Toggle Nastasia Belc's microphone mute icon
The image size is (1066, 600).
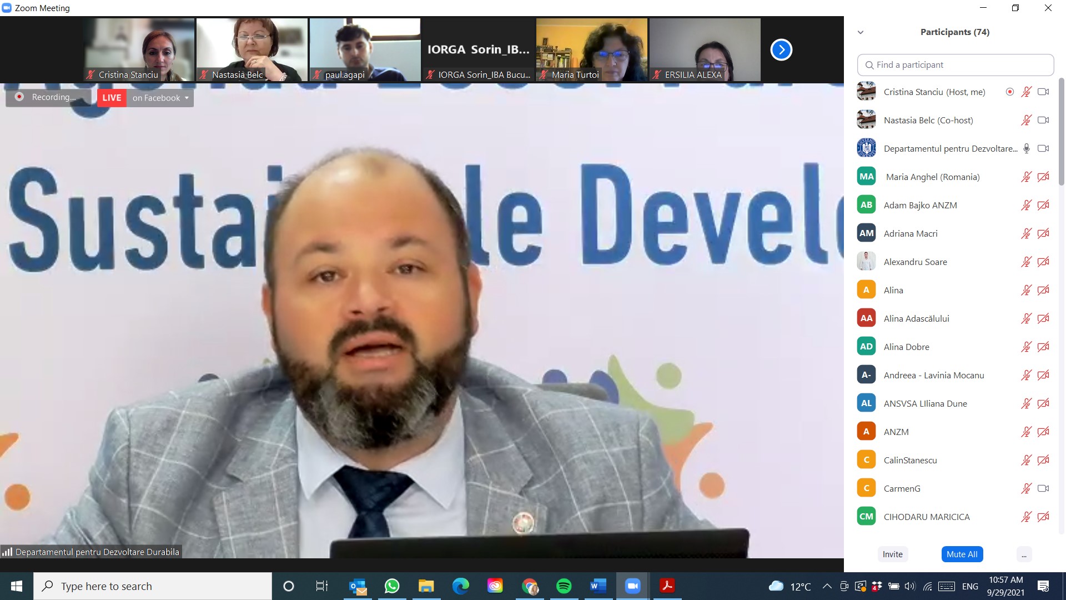1026,121
